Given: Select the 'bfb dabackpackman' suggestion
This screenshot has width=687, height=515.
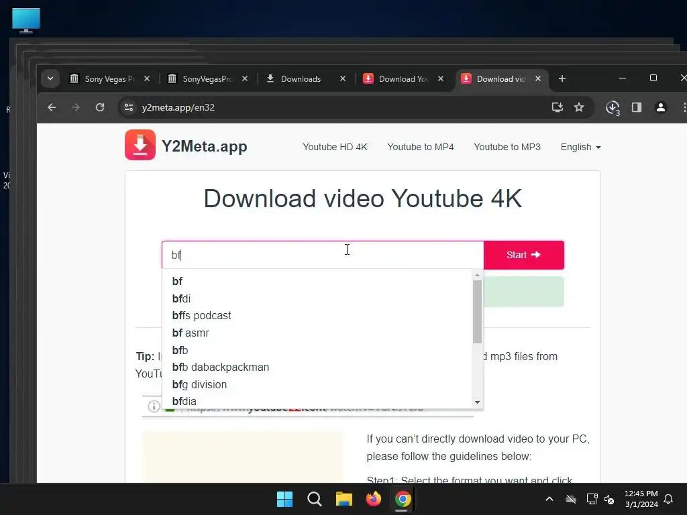Looking at the screenshot, I should click(x=317, y=367).
